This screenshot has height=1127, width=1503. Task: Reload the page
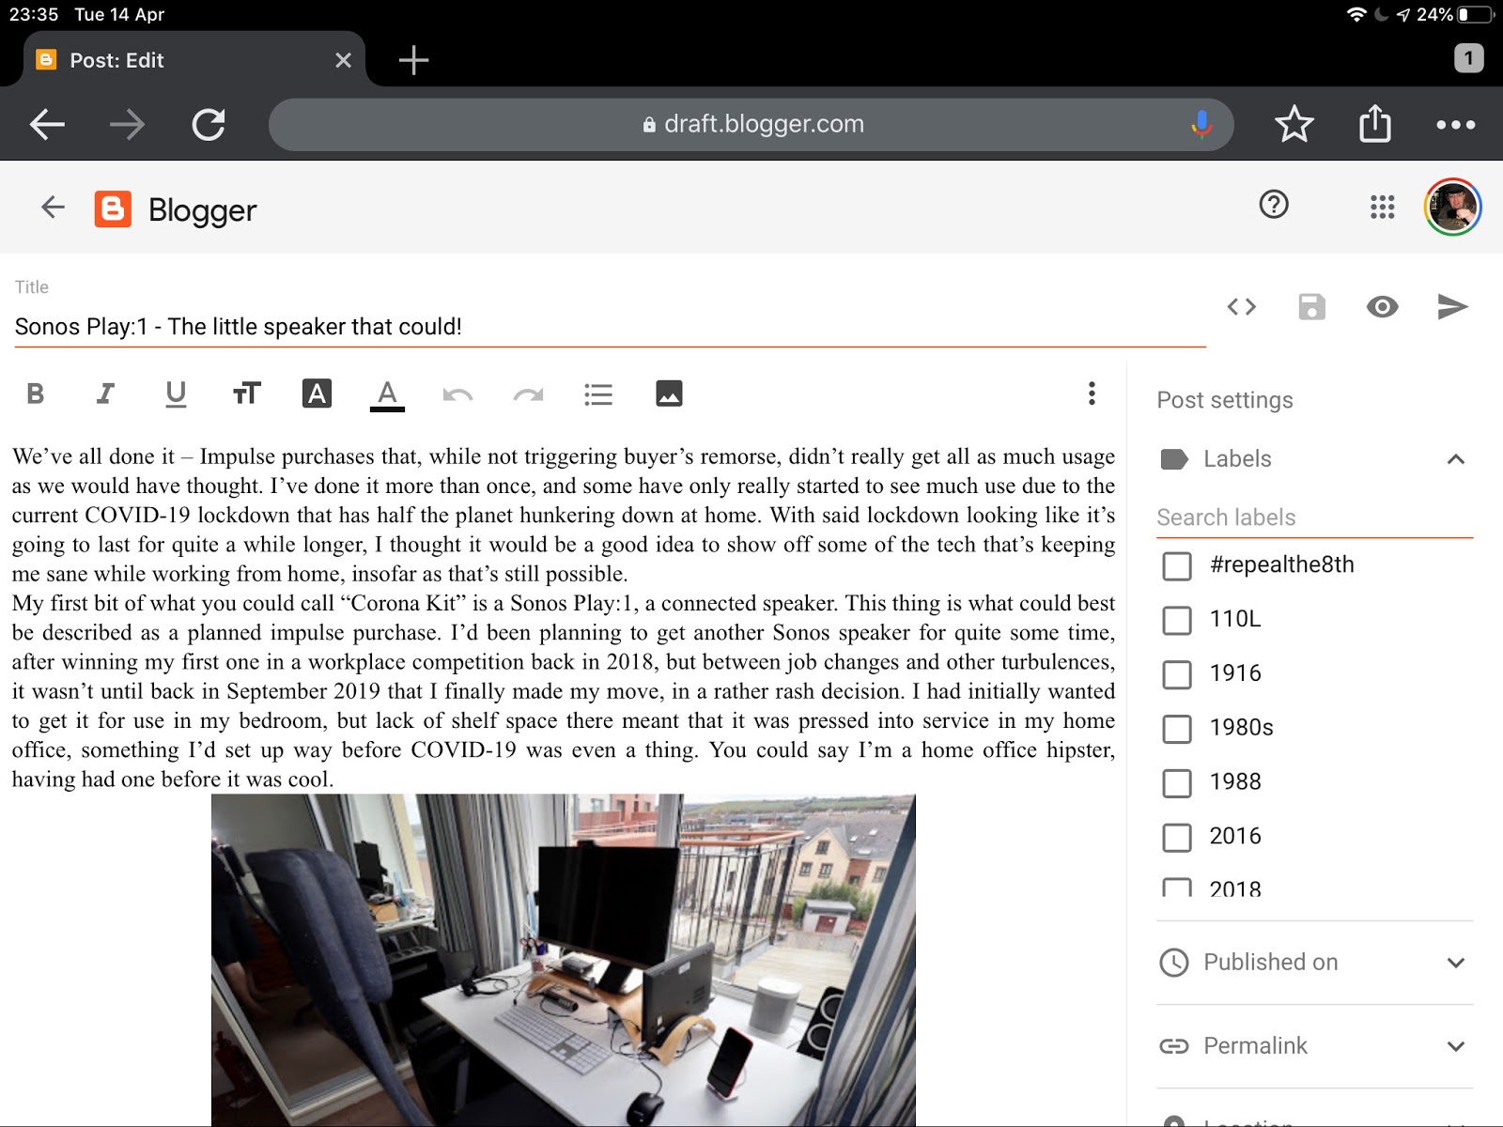(x=209, y=124)
